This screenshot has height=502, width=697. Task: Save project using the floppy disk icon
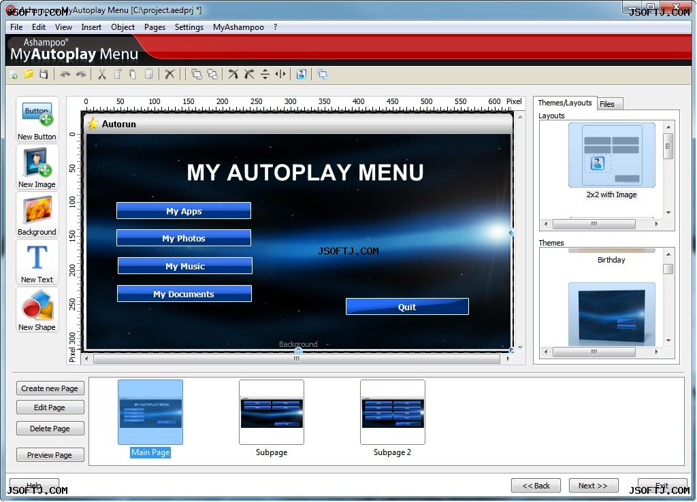pyautogui.click(x=44, y=74)
